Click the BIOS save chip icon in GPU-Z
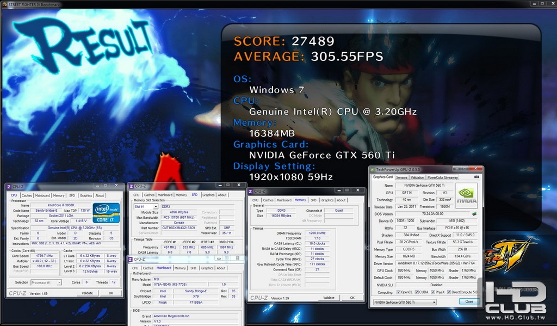The image size is (557, 326). tap(474, 214)
